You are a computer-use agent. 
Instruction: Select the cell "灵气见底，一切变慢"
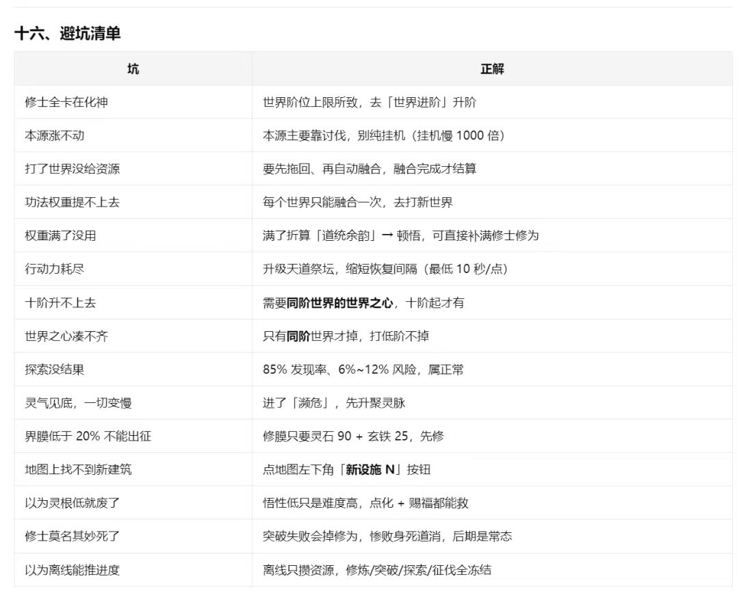click(78, 403)
